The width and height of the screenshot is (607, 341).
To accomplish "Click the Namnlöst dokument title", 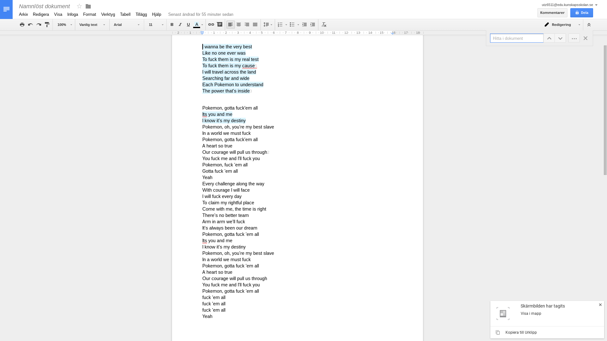I will pyautogui.click(x=44, y=6).
